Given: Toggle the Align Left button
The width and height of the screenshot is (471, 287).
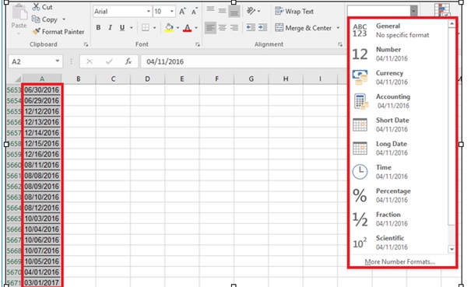Looking at the screenshot, I should pos(210,28).
